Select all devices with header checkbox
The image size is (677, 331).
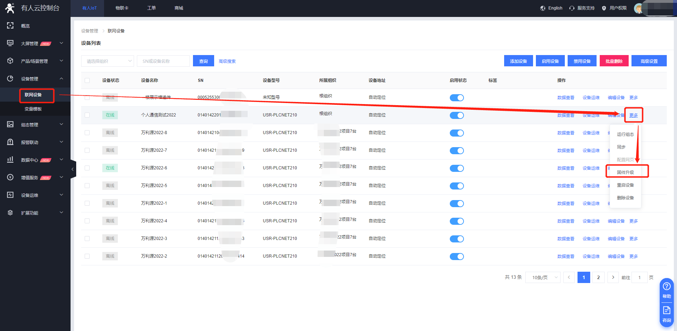[87, 80]
